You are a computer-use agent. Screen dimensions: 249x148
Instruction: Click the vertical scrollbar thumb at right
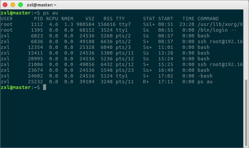246,113
